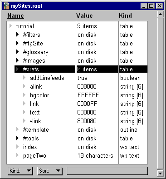Click the value "18 characters"

pyautogui.click(x=95, y=155)
